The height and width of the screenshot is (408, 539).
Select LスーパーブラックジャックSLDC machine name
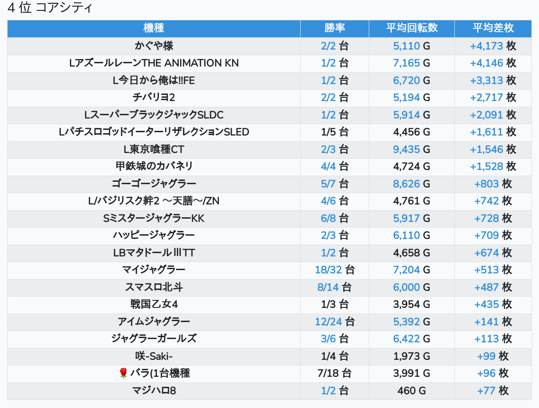[x=154, y=115]
